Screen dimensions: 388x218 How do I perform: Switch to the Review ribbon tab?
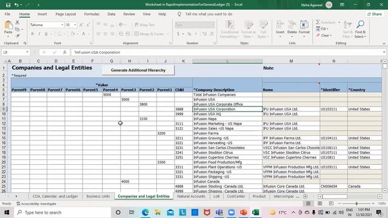(129, 14)
